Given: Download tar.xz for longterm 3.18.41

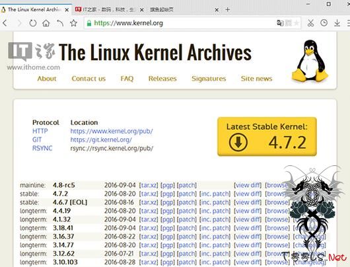Looking at the screenshot, I should coord(149,228).
